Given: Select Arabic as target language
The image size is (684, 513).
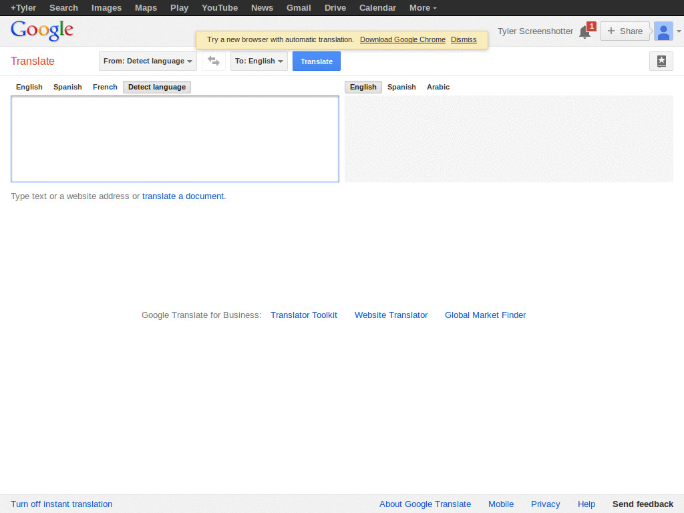Looking at the screenshot, I should 438,87.
